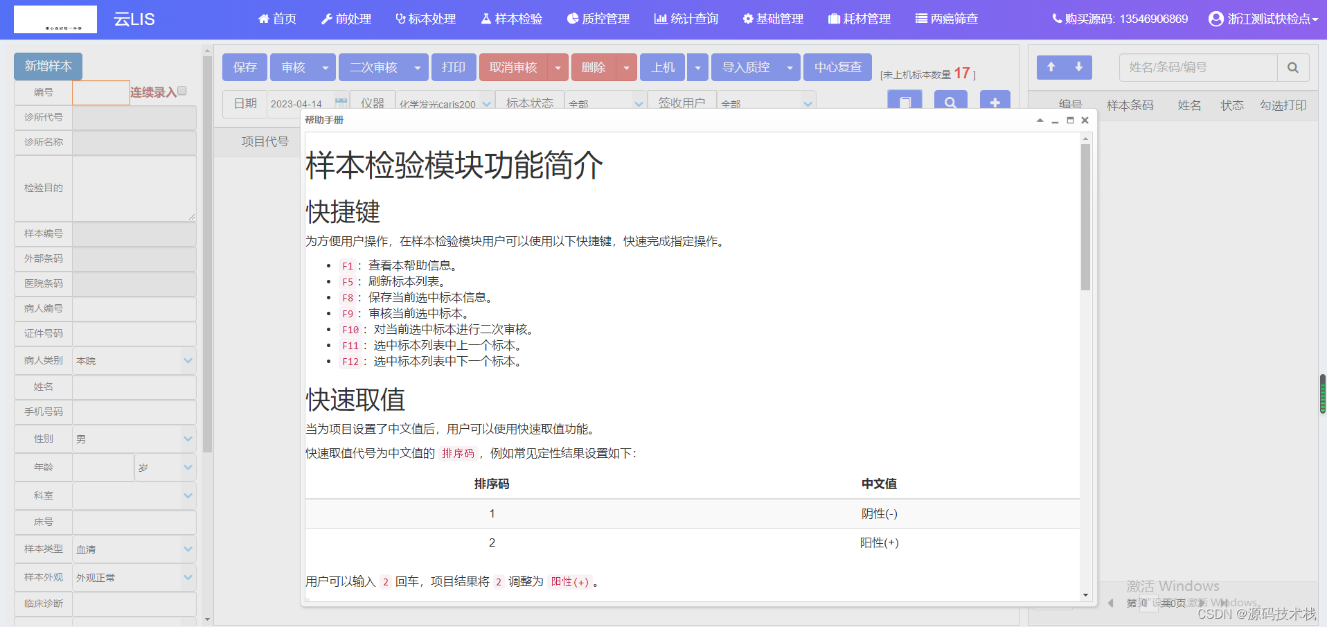Click the 取消审核 button
This screenshot has height=627, width=1327.
(x=513, y=67)
